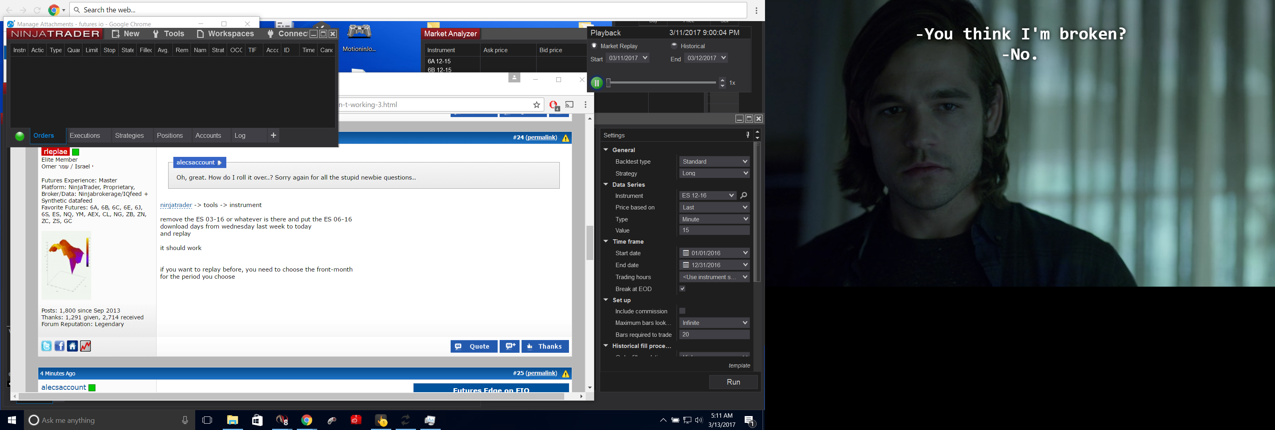Open the Price based on dropdown
This screenshot has width=1275, height=430.
pos(714,207)
